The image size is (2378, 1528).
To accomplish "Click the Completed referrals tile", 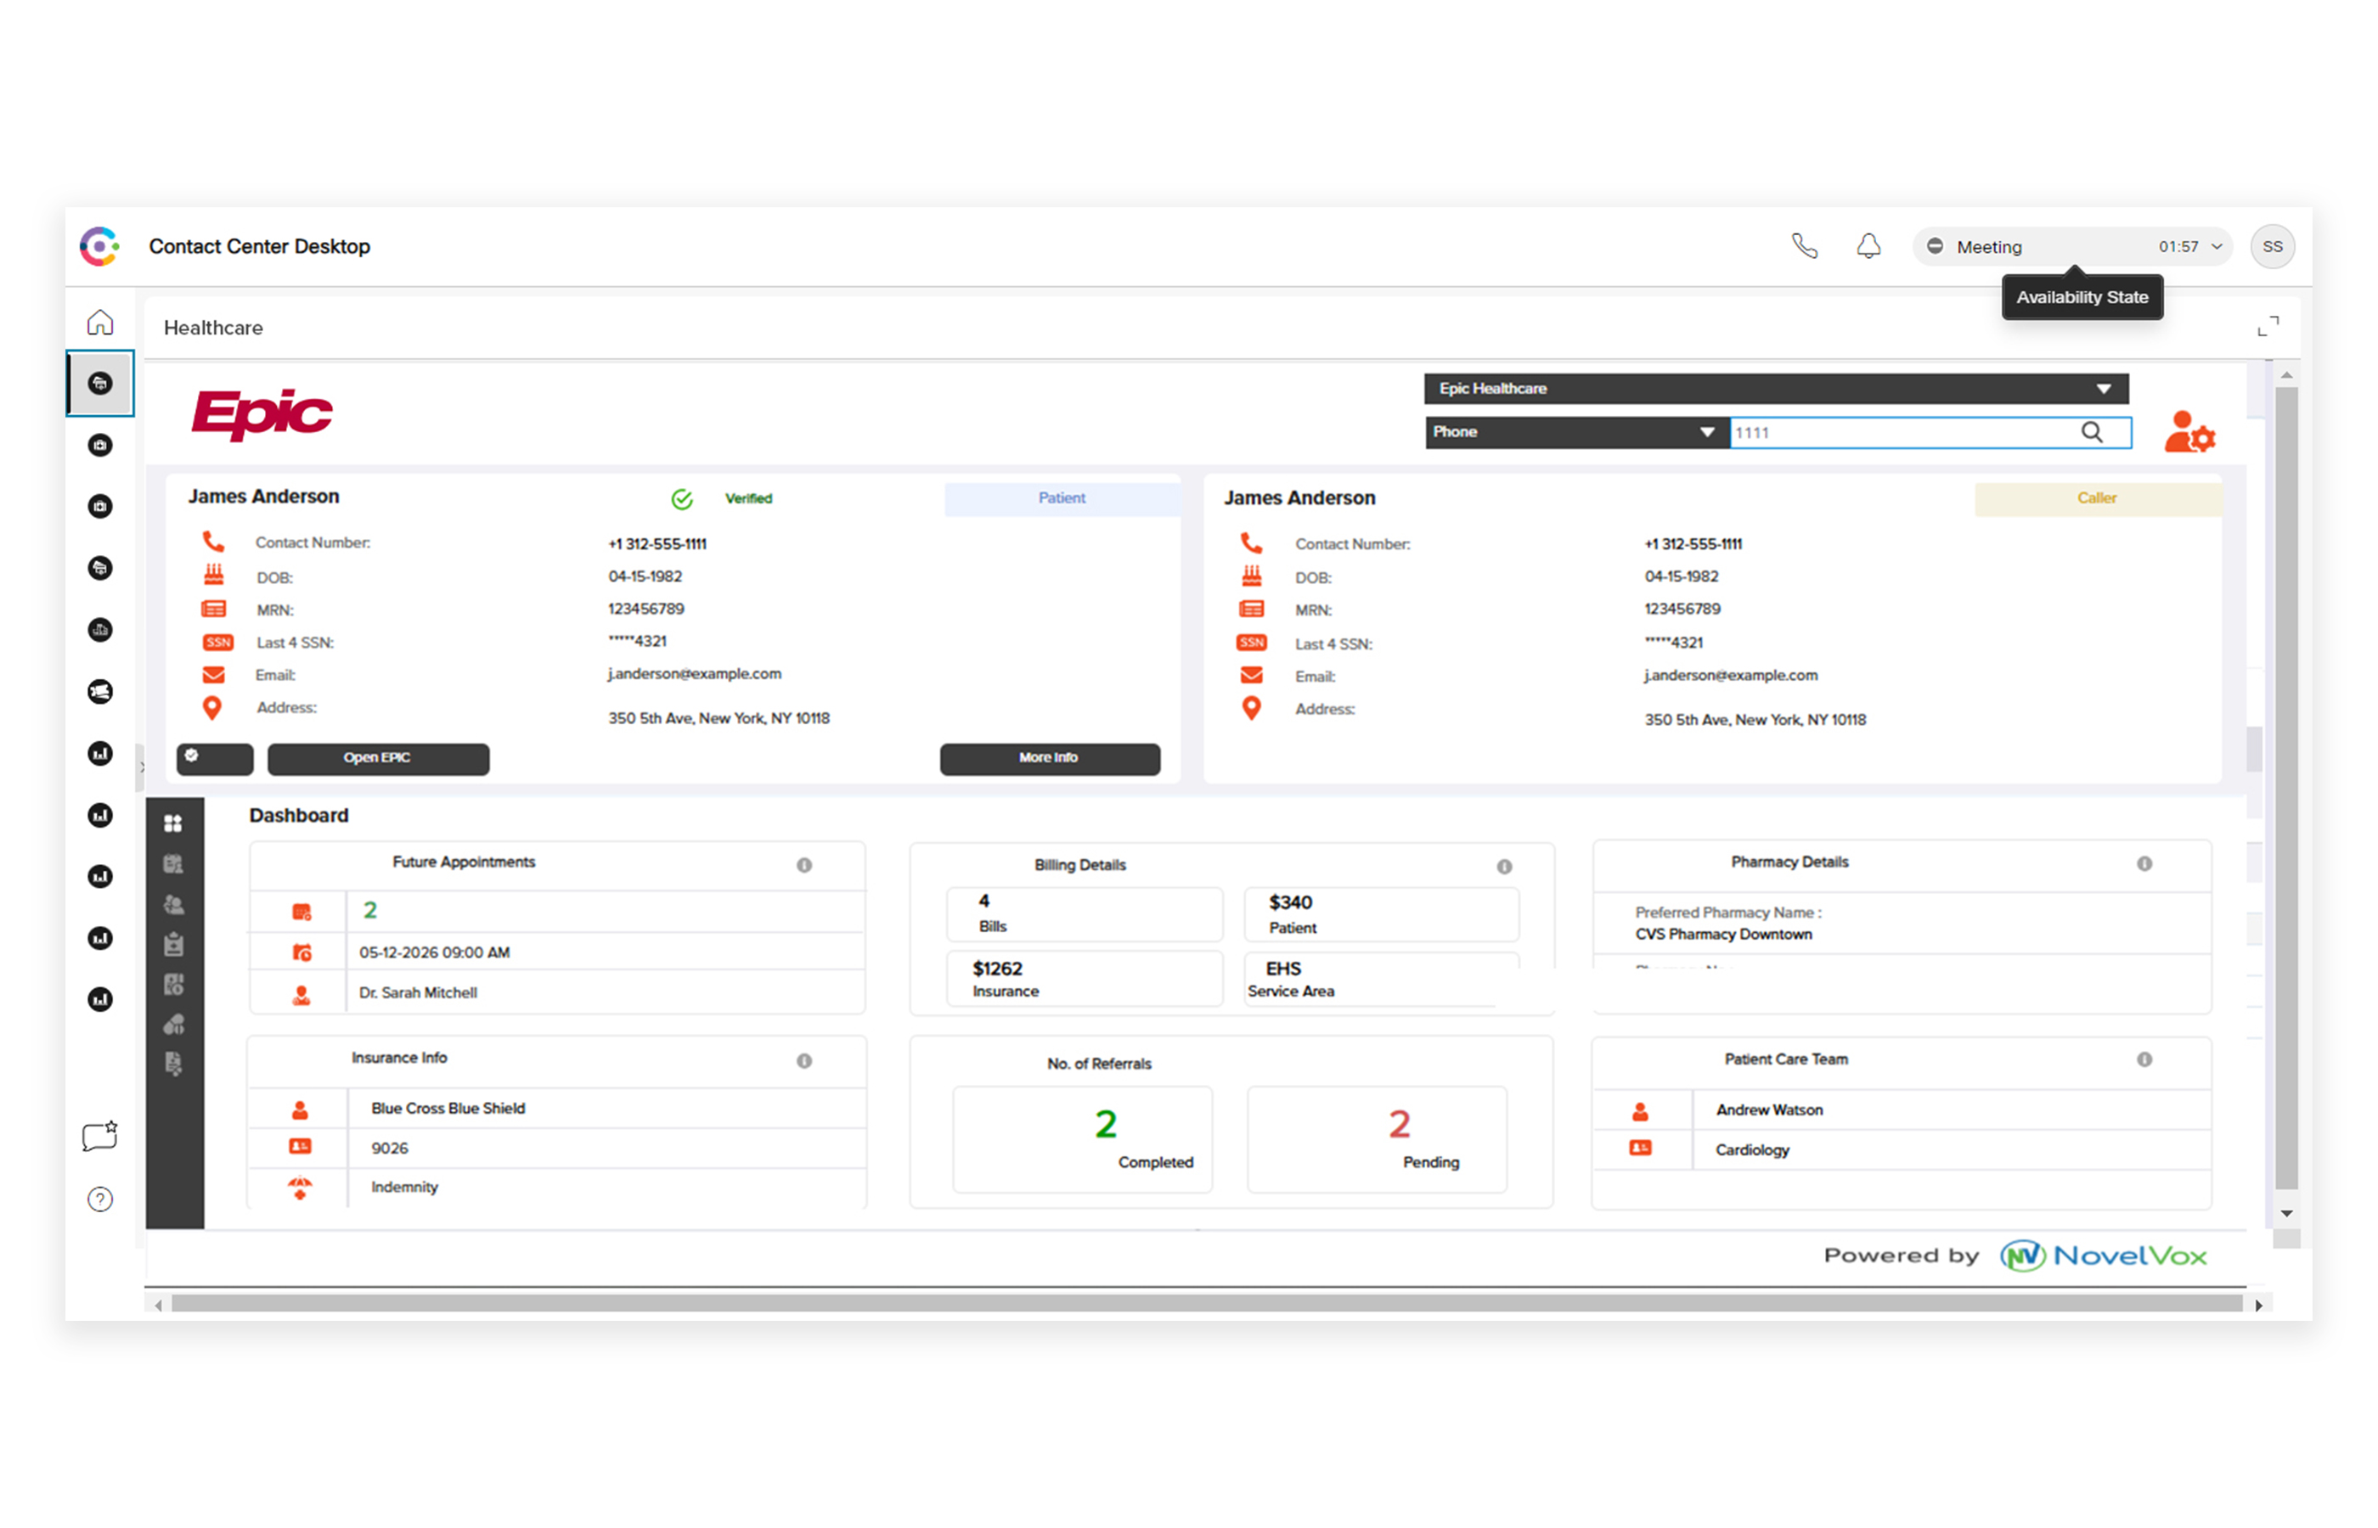I will (x=1083, y=1139).
